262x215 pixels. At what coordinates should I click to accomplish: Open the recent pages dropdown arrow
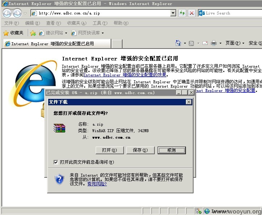(25, 13)
